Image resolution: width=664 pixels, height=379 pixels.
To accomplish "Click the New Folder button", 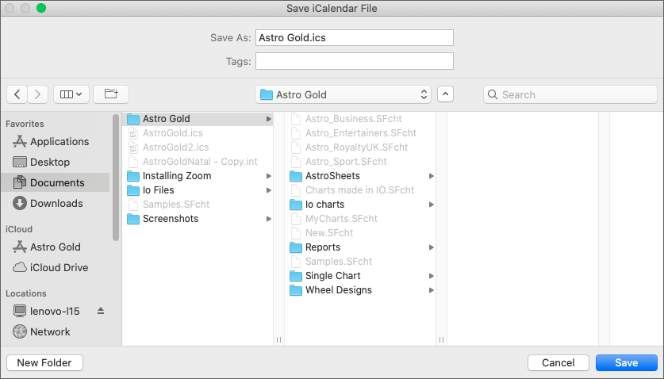I will point(44,362).
